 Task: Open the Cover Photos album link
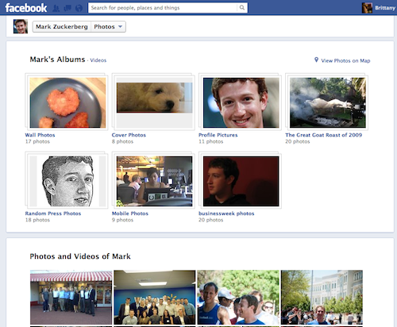tap(129, 135)
